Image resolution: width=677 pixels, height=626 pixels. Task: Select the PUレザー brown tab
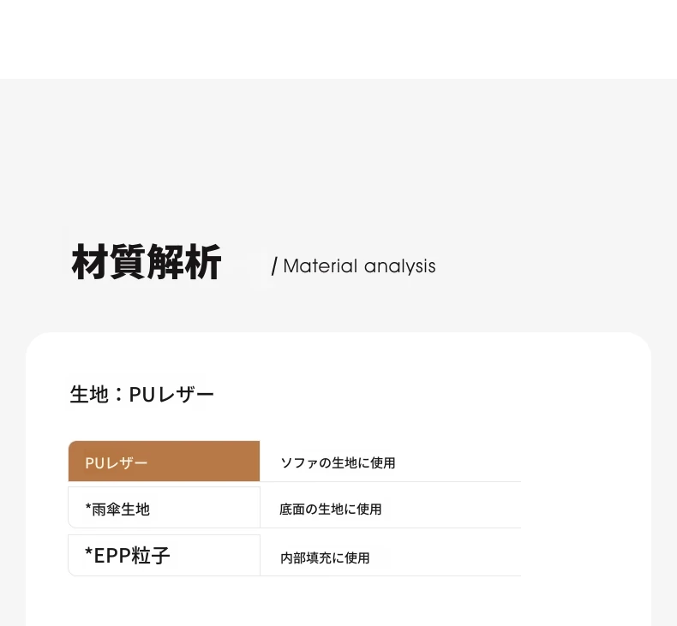point(164,462)
